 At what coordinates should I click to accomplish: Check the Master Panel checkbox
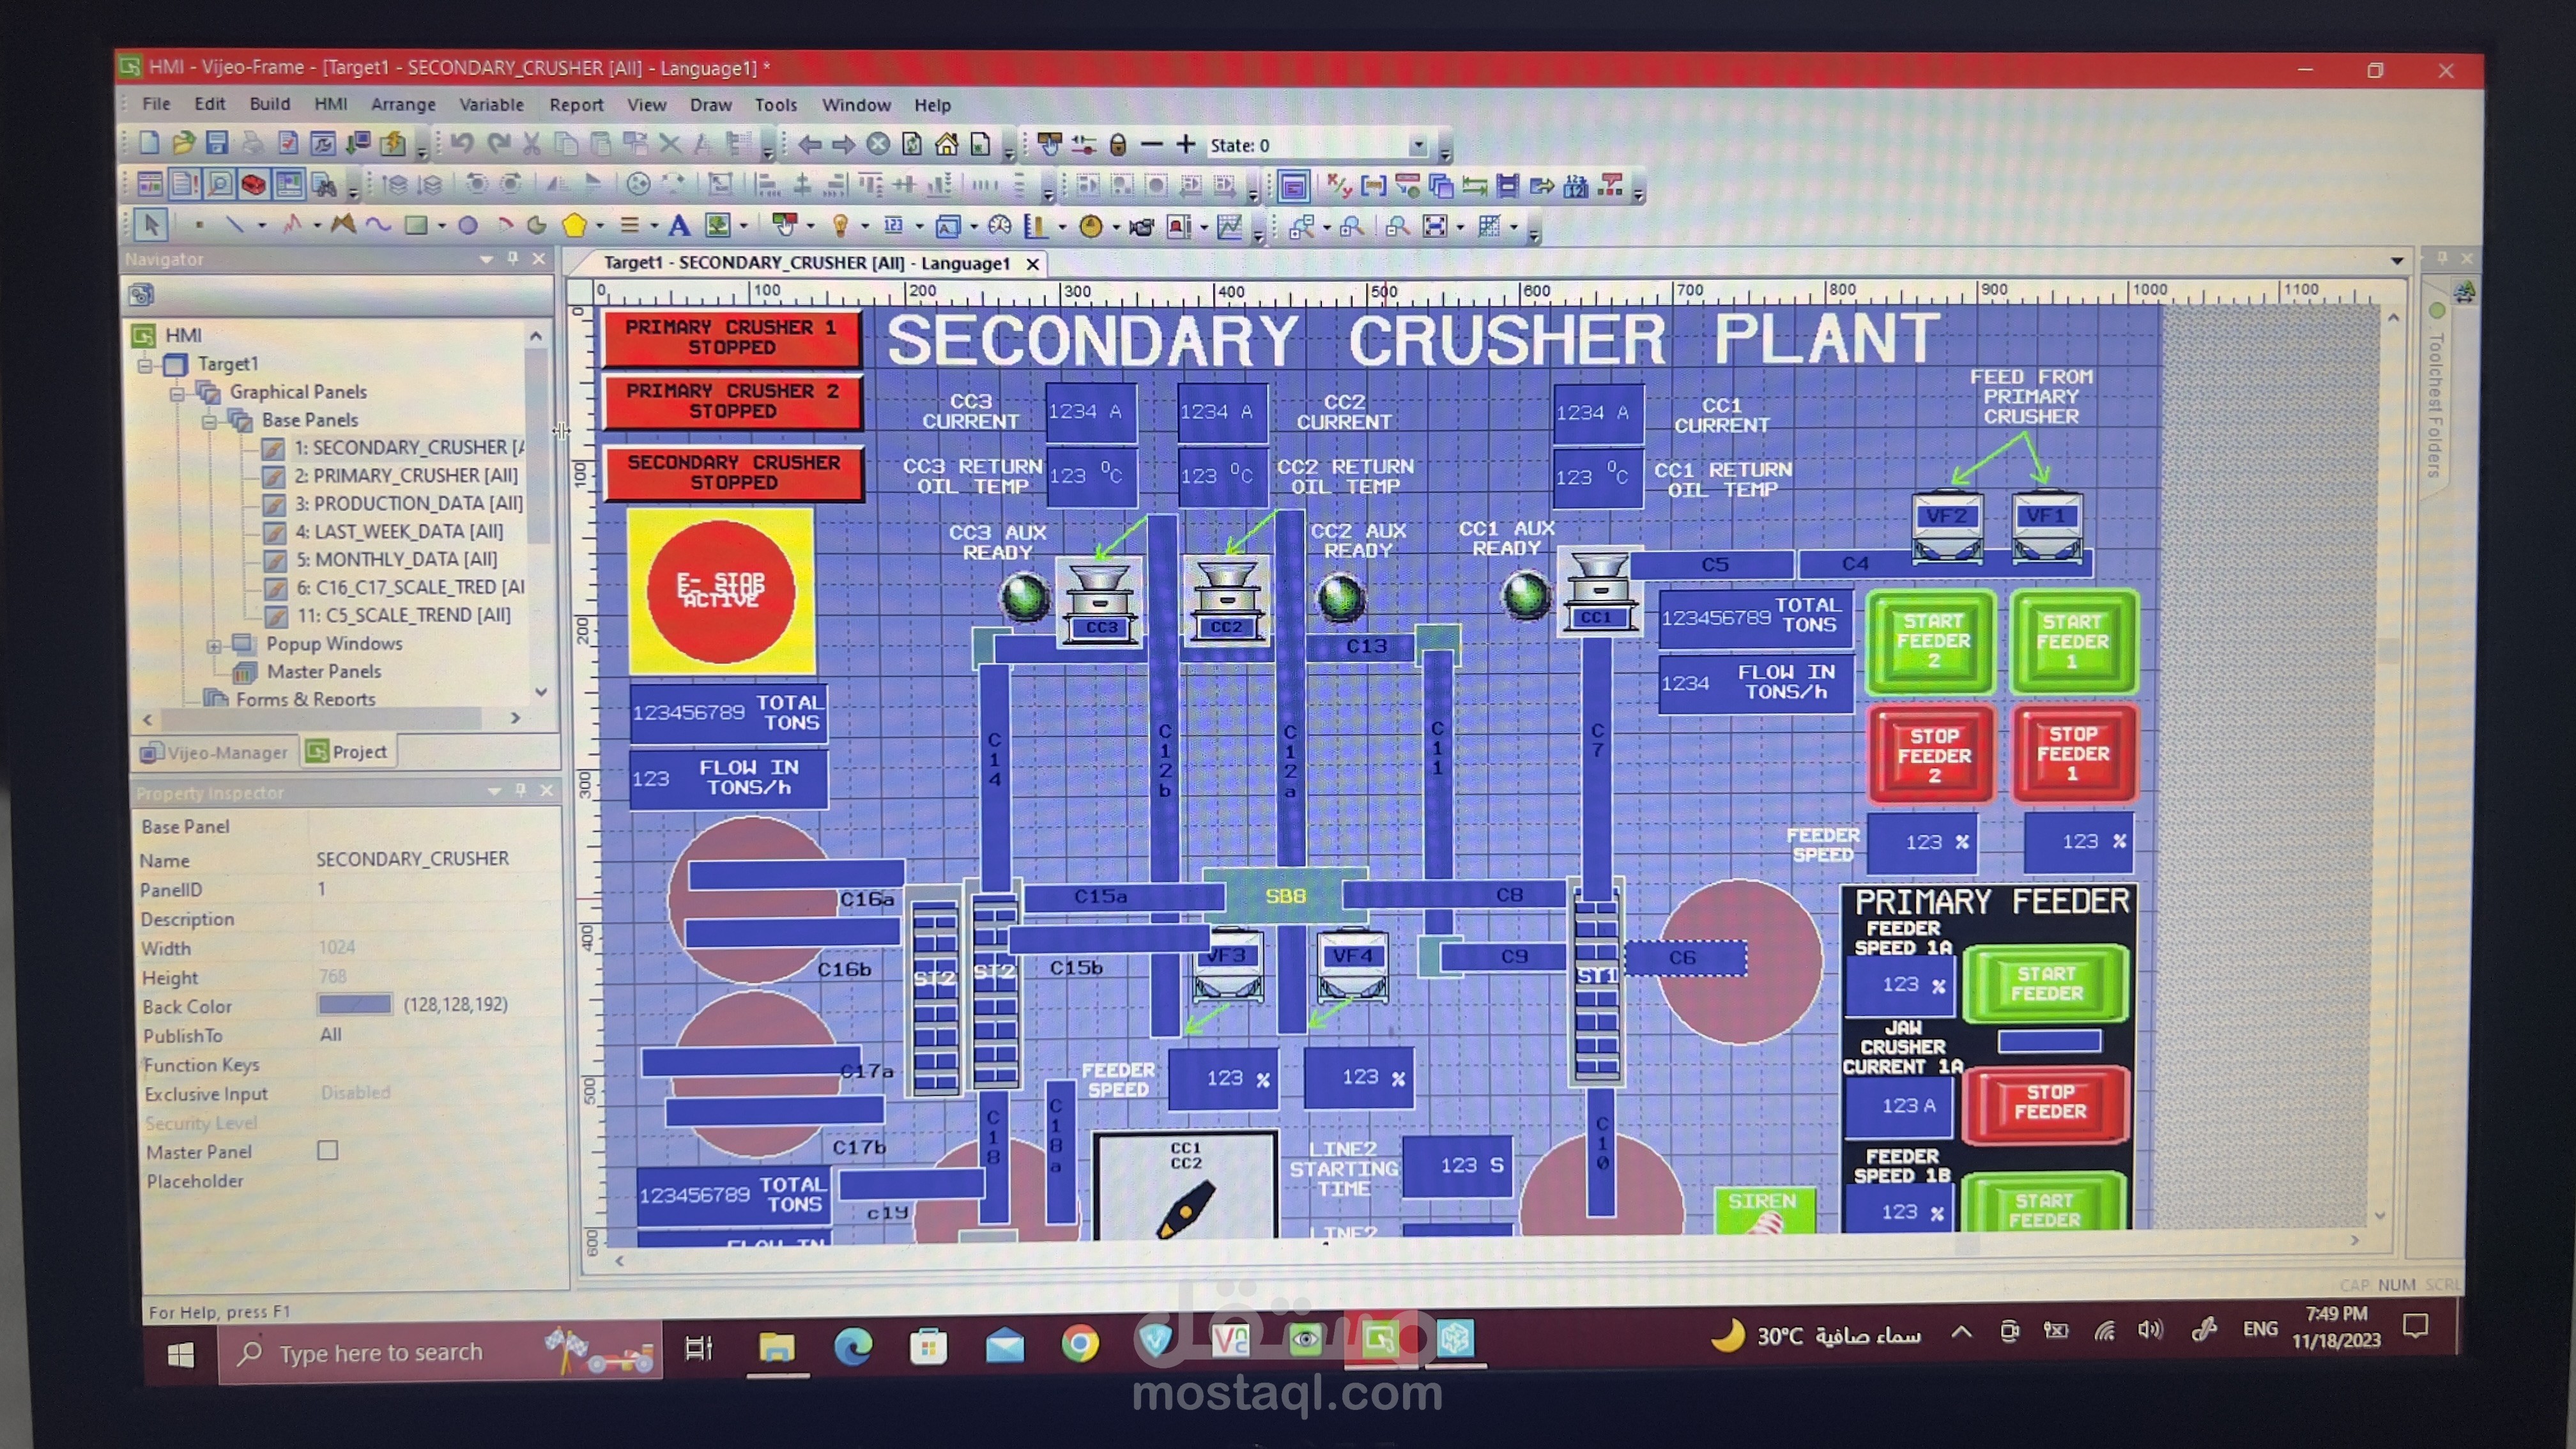pos(327,1151)
